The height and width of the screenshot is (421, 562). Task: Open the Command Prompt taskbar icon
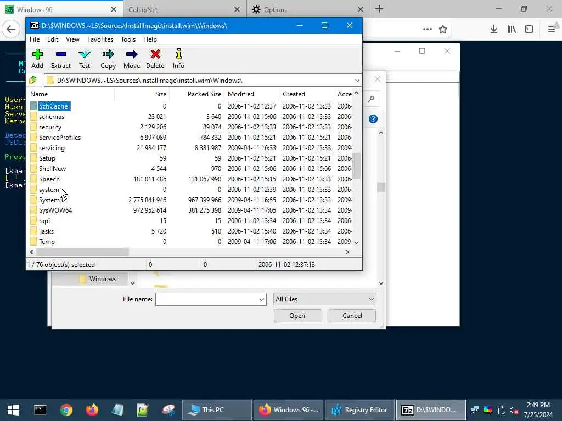40,410
